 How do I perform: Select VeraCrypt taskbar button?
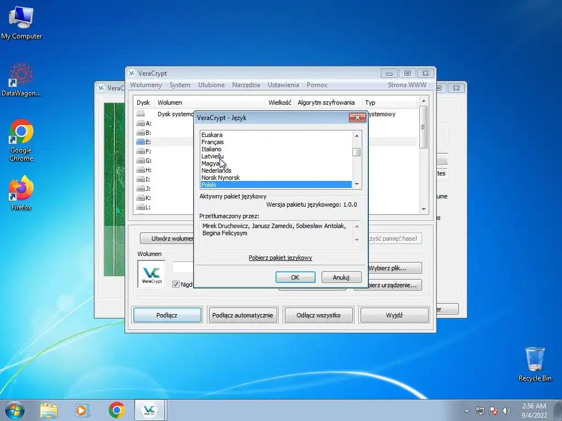pos(149,410)
